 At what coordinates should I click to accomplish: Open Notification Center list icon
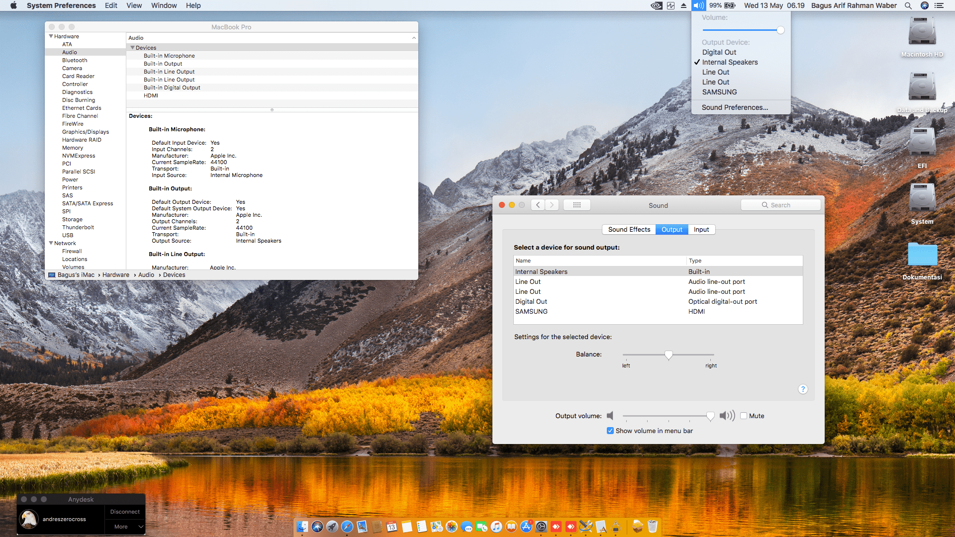coord(939,5)
